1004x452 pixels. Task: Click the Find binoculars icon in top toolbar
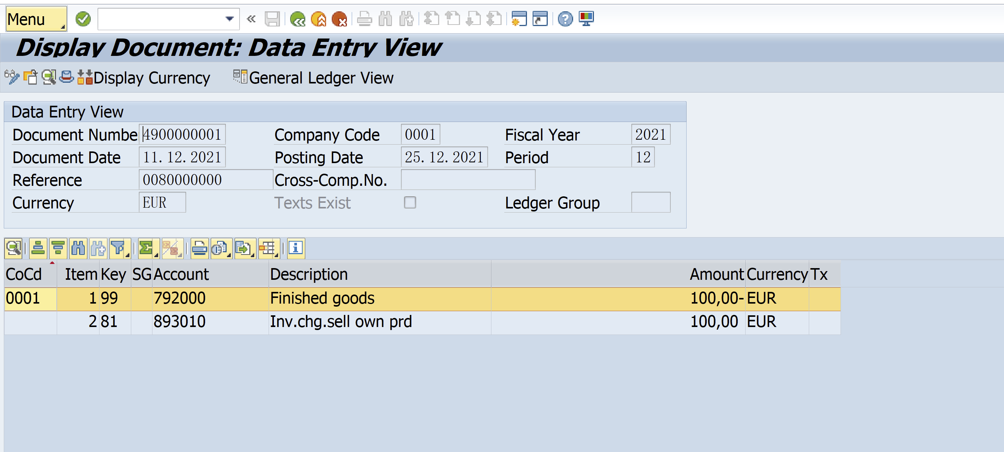coord(385,19)
